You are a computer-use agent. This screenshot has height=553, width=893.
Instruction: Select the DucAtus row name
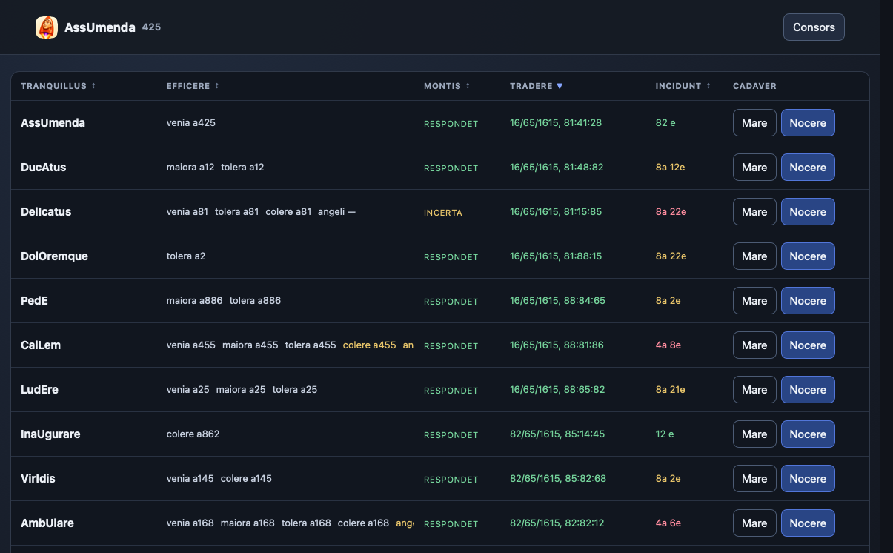coord(44,168)
